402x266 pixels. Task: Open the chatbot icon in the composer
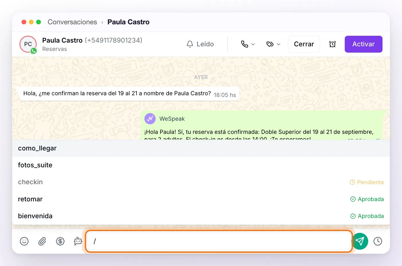point(78,241)
